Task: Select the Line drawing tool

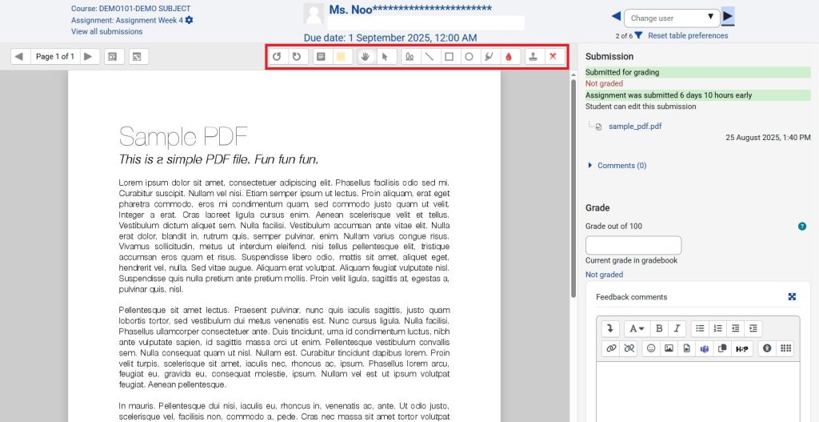Action: (x=429, y=57)
